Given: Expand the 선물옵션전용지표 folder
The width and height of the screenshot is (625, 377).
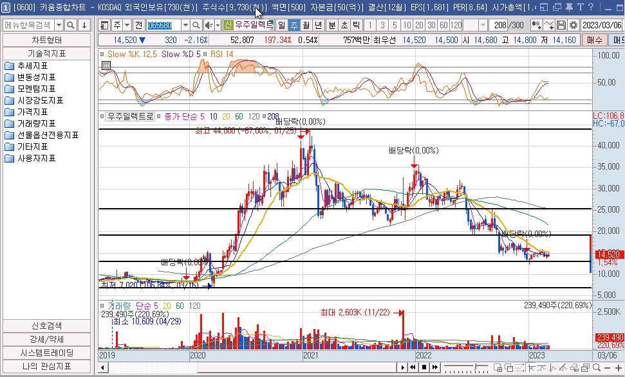Looking at the screenshot, I should pyautogui.click(x=42, y=136).
